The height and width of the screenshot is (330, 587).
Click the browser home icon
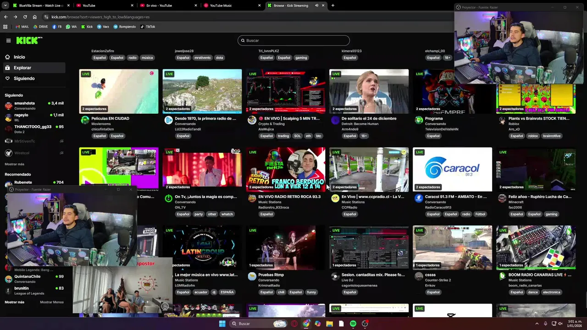[x=35, y=17]
